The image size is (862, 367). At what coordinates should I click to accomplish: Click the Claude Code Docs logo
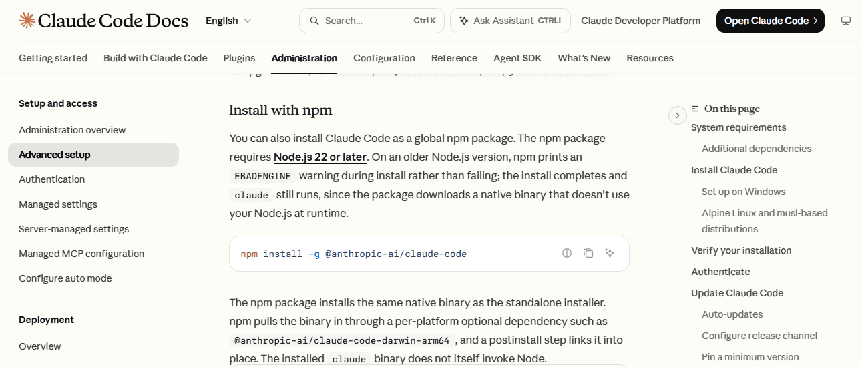pos(103,21)
